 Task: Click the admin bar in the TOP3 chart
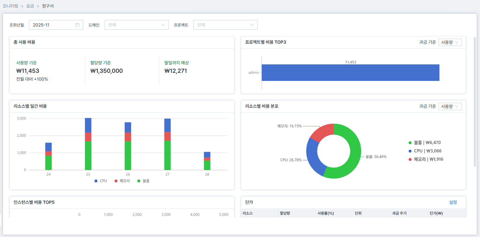pyautogui.click(x=350, y=73)
